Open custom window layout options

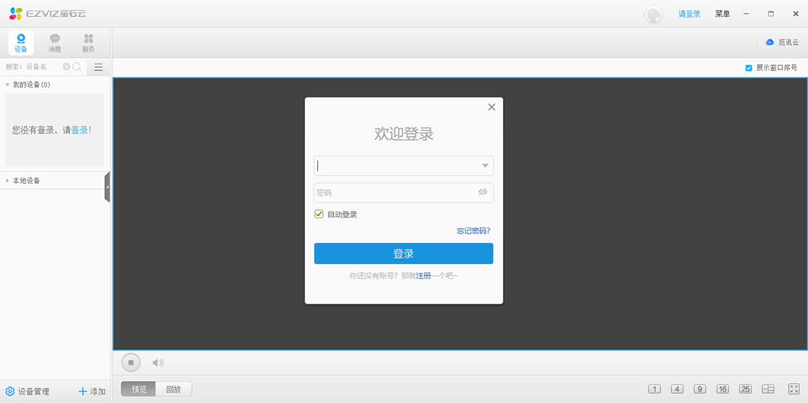click(x=768, y=389)
